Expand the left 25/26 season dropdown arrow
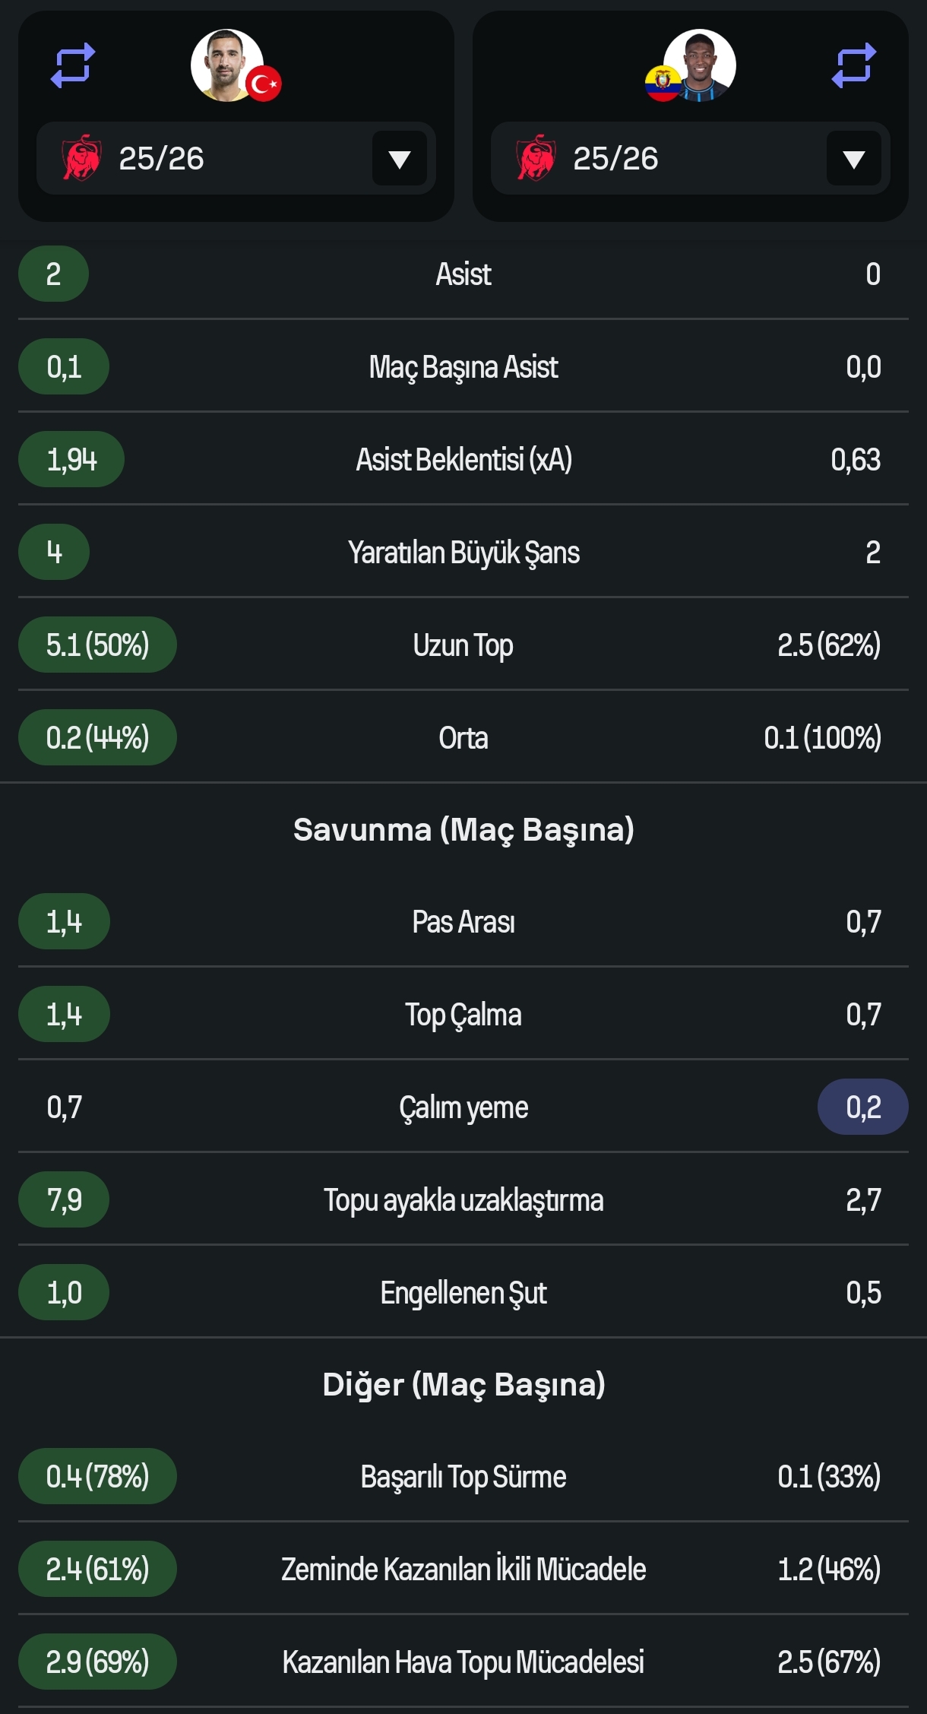 click(x=400, y=158)
